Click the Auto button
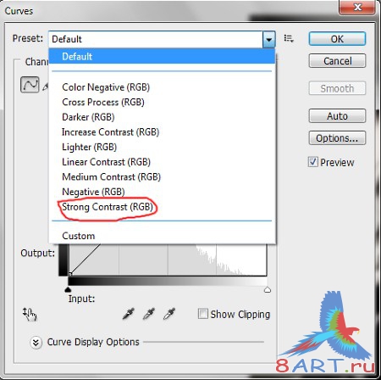This screenshot has width=381, height=380. coord(337,116)
